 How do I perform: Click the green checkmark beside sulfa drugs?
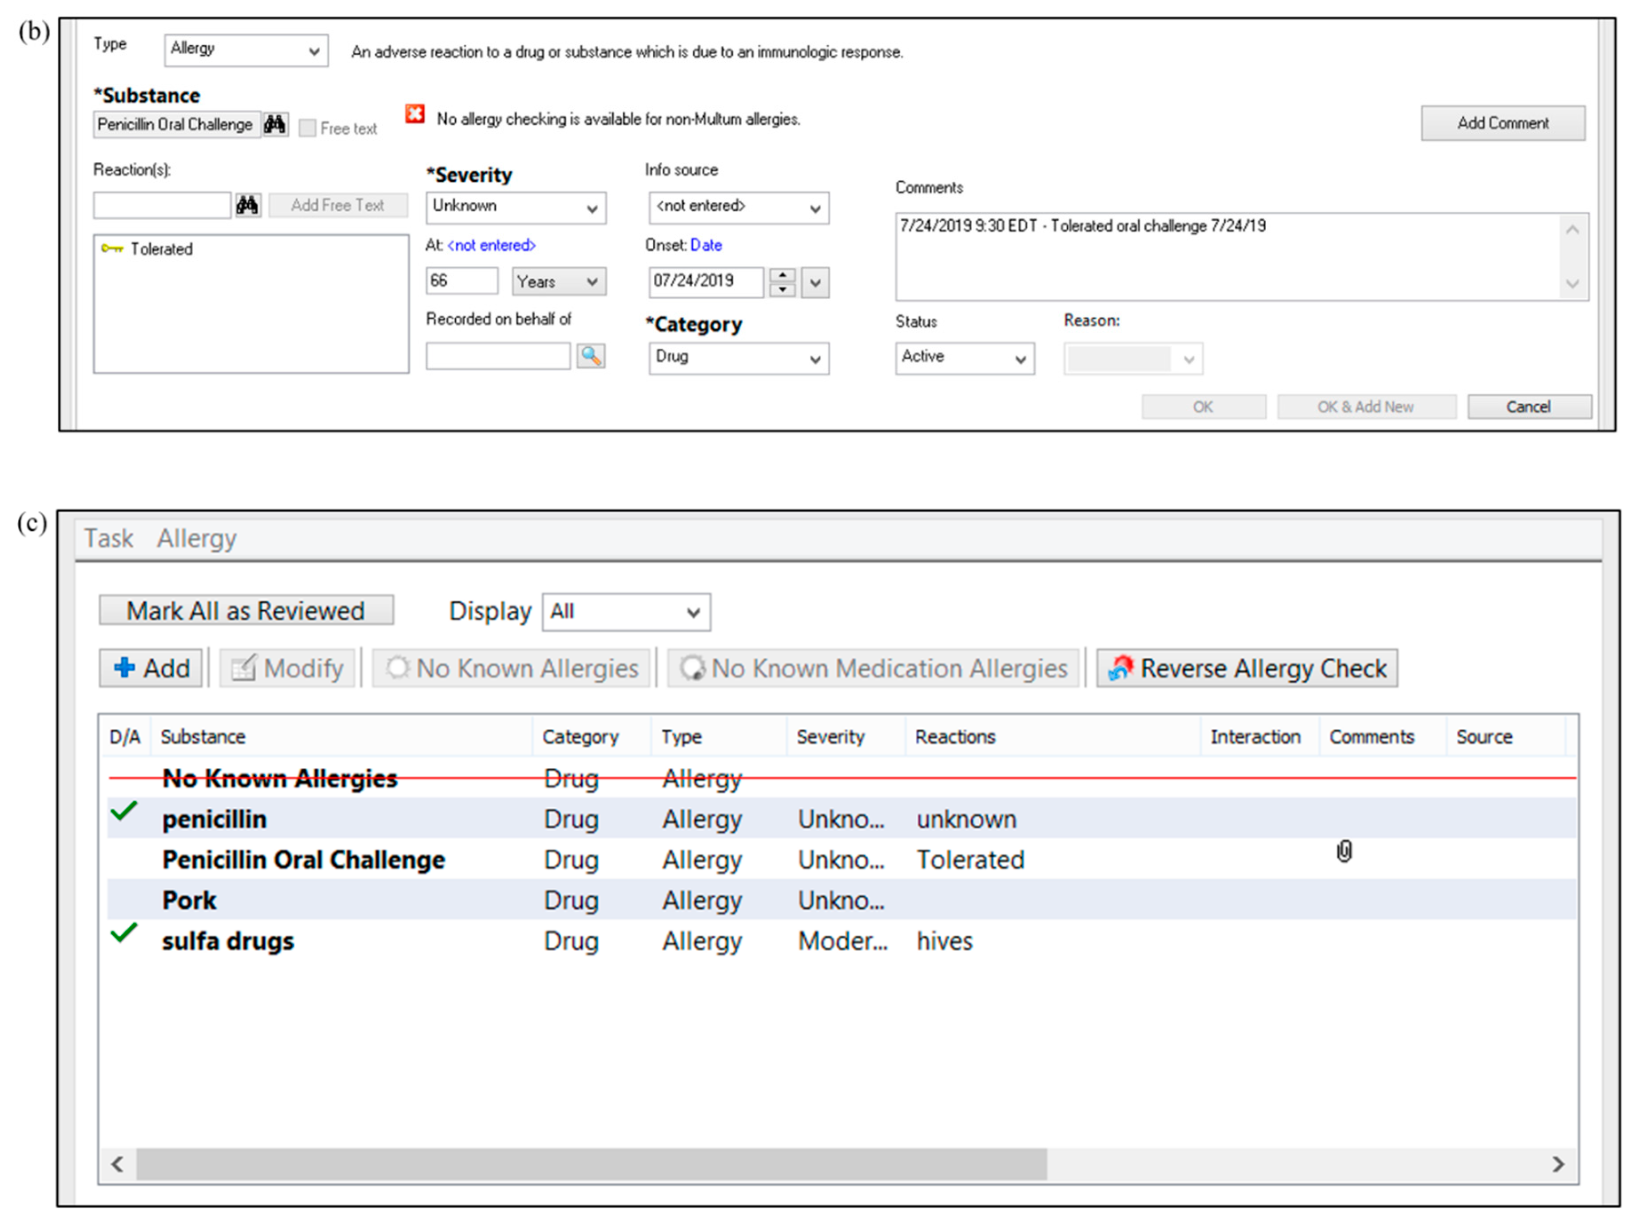click(123, 934)
